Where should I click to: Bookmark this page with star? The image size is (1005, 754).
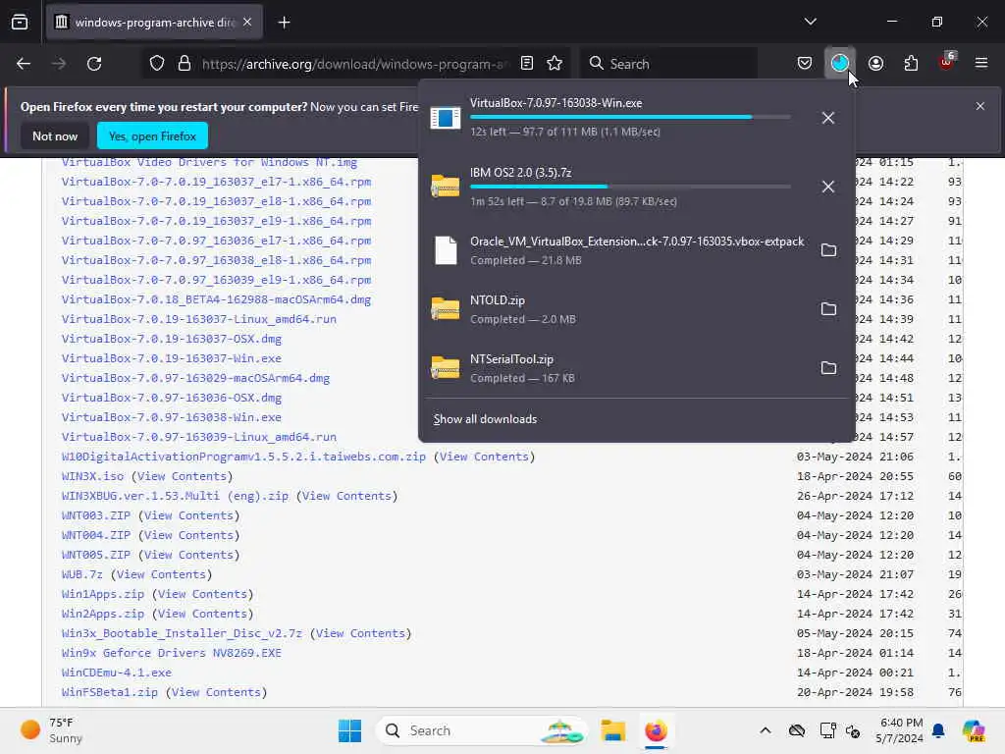click(x=555, y=64)
